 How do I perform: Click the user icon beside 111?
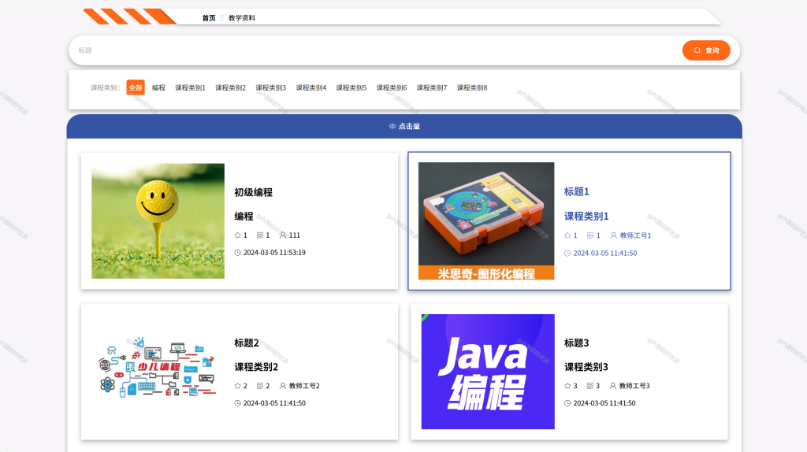(283, 235)
